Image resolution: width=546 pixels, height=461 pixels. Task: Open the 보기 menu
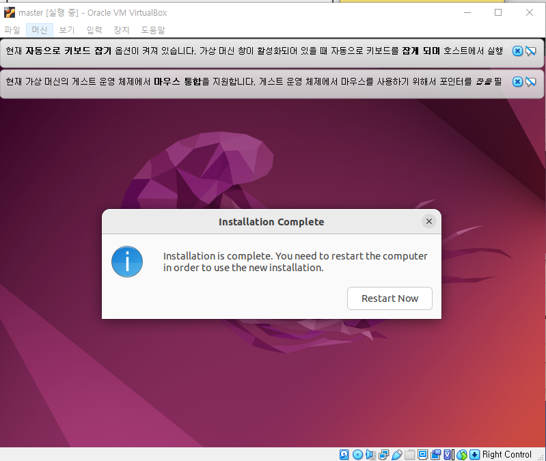pos(66,30)
